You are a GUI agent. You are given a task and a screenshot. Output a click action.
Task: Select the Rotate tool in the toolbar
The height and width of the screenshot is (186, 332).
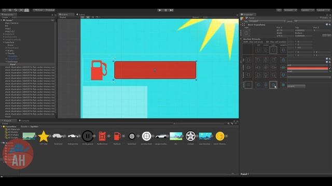tap(16, 10)
